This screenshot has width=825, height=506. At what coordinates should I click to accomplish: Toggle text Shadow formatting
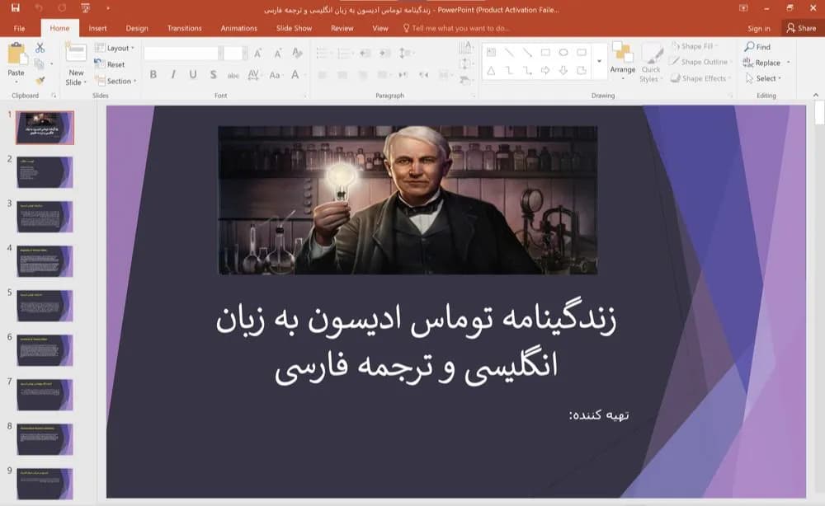[213, 75]
